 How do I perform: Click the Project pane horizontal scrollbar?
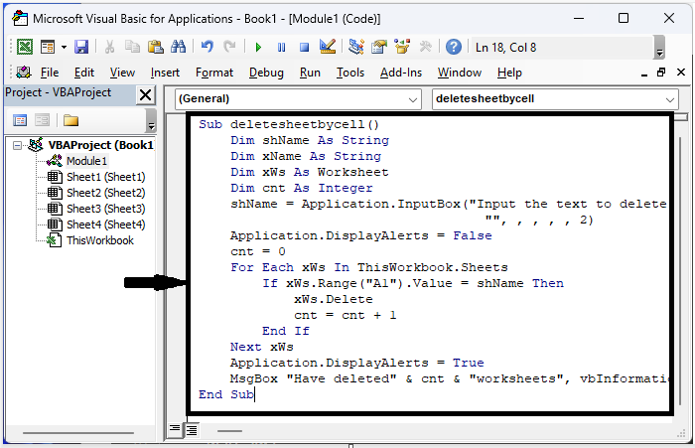78,432
